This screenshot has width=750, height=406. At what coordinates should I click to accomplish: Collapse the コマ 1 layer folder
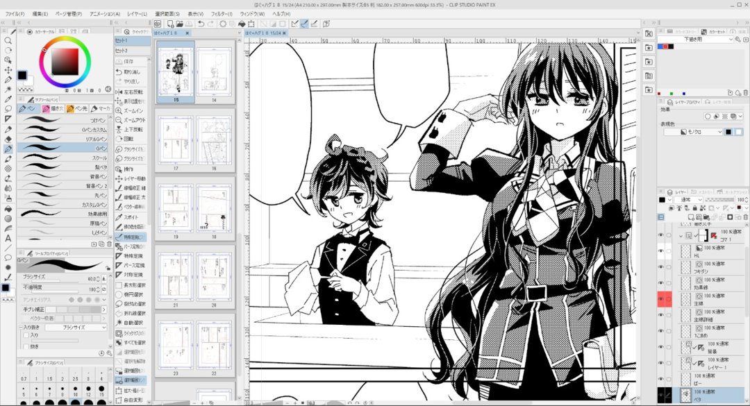[x=681, y=236]
